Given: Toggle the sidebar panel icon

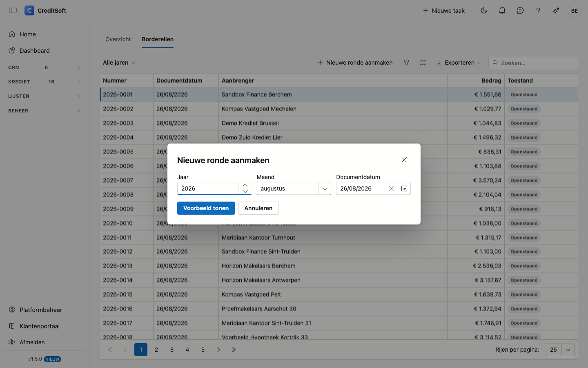Looking at the screenshot, I should (13, 11).
